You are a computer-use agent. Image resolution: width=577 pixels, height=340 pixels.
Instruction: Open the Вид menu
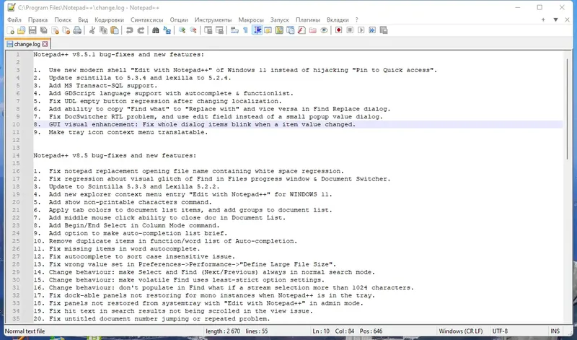(x=83, y=19)
